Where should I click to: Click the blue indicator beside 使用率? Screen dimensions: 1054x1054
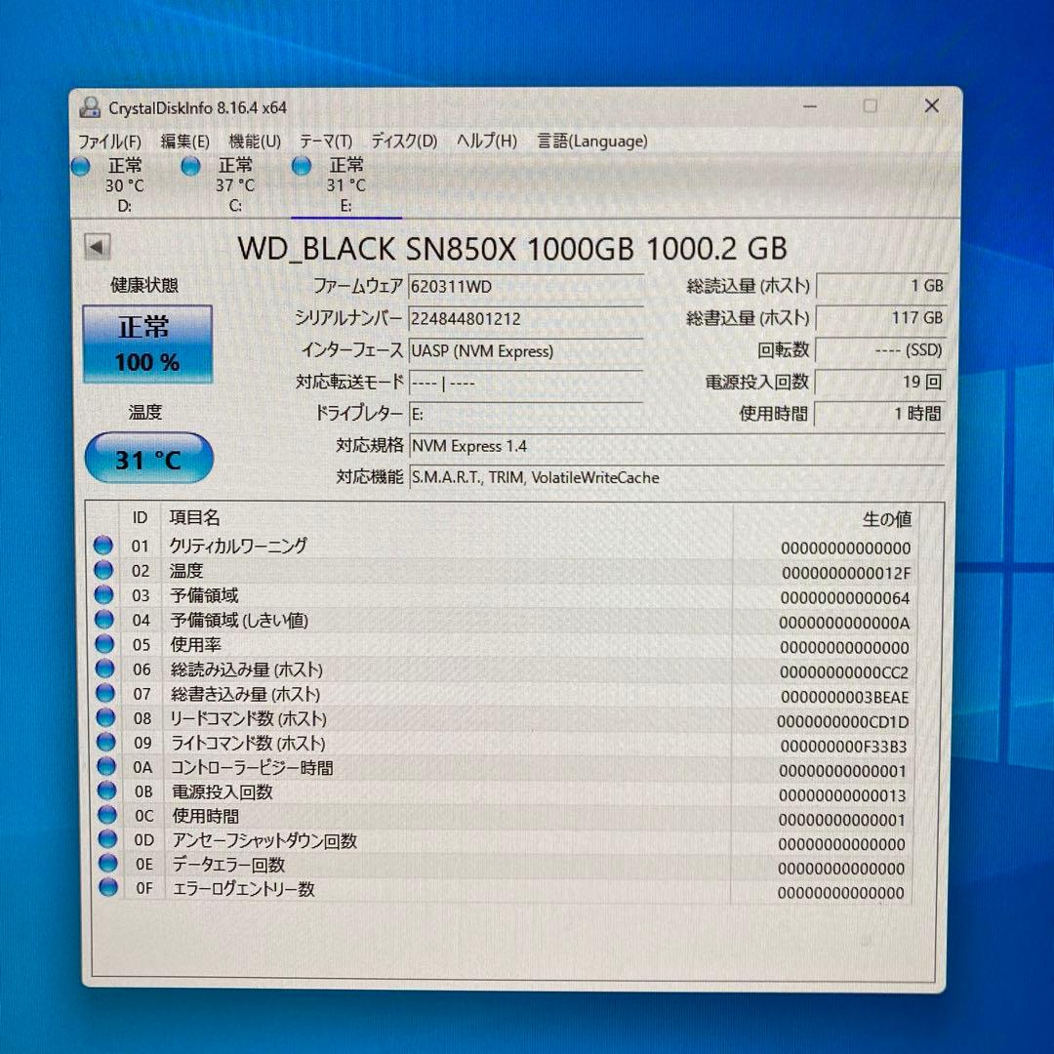[x=103, y=644]
